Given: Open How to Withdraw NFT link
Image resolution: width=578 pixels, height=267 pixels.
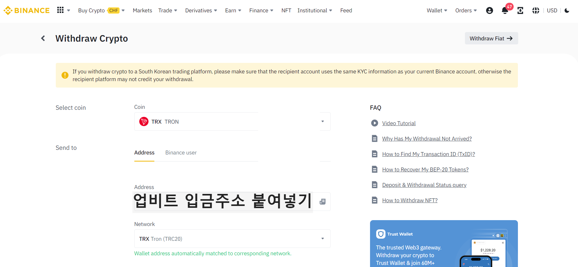Looking at the screenshot, I should point(410,200).
